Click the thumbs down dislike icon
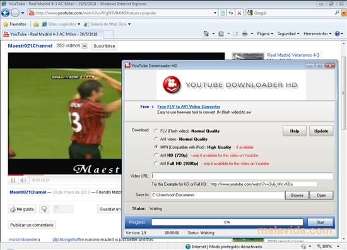Image resolution: width=347 pixels, height=250 pixels. click(44, 209)
